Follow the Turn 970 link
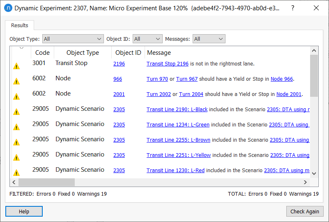The width and height of the screenshot is (329, 222). 157,79
